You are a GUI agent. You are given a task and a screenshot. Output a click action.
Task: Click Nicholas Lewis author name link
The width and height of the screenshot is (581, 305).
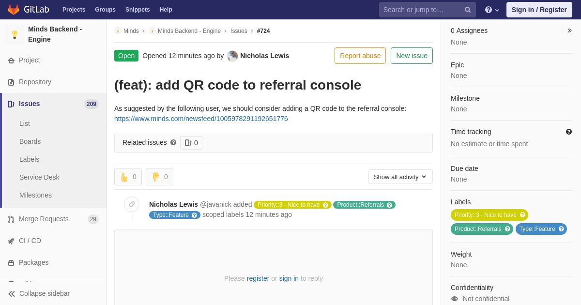click(x=264, y=56)
